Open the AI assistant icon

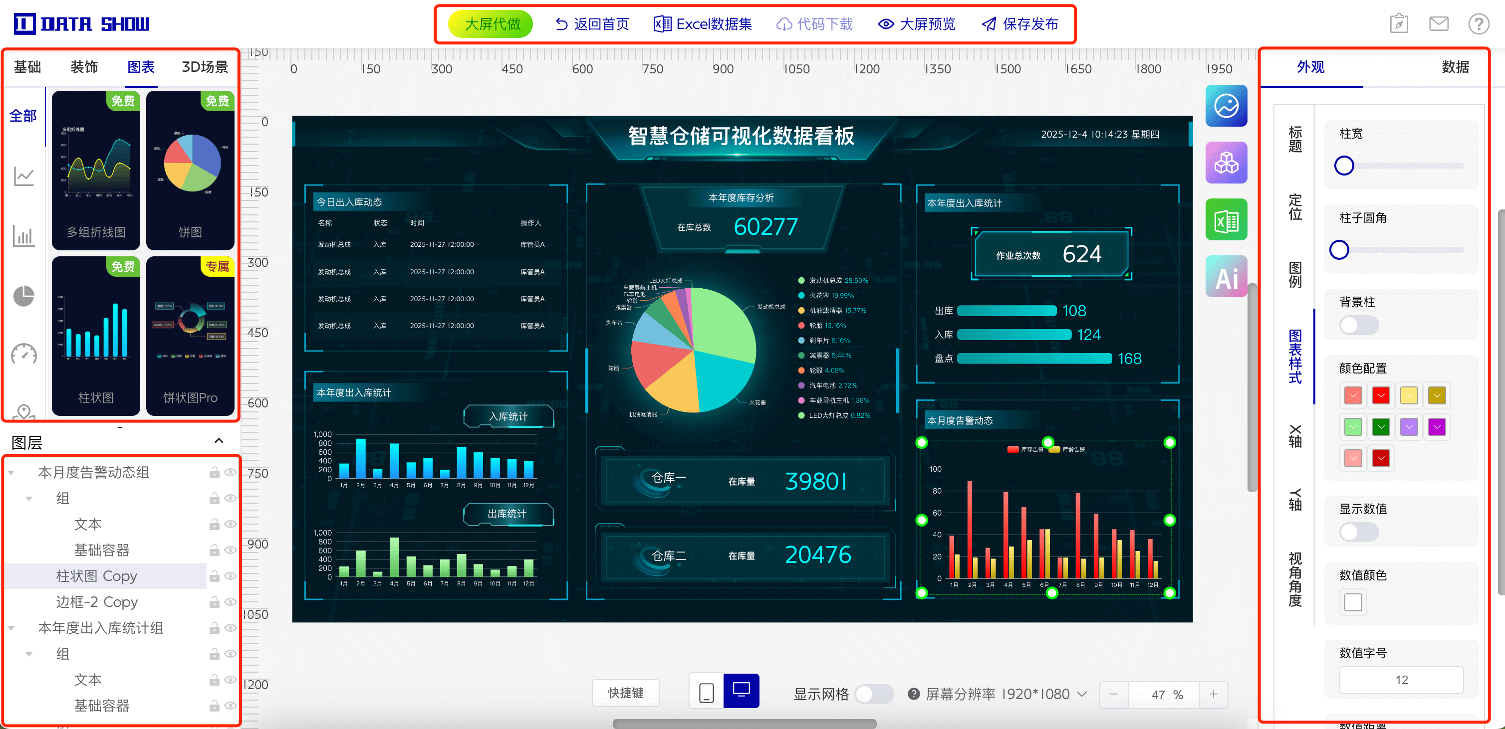pyautogui.click(x=1226, y=277)
